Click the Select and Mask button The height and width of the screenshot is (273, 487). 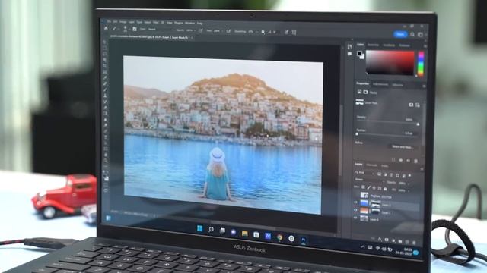(403, 146)
